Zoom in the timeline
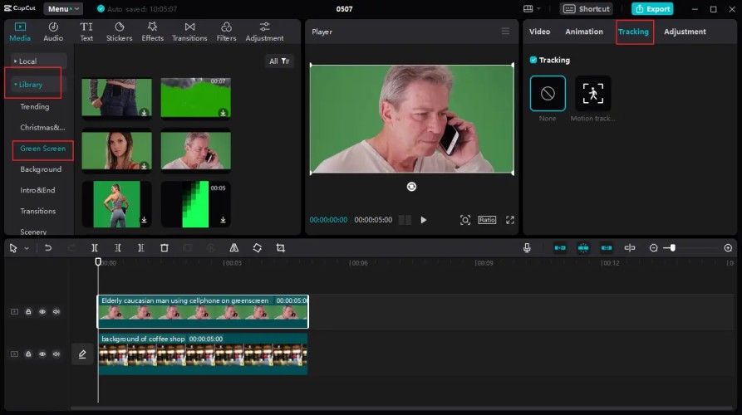 tap(728, 247)
